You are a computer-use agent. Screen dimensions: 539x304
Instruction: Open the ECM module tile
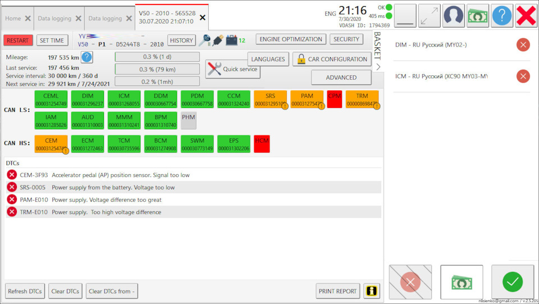click(88, 144)
